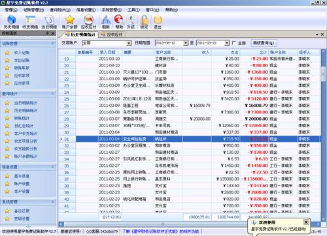Select row 28 with ¥20000.00 income
Viewport: 327px width, 236px height.
pos(190,119)
